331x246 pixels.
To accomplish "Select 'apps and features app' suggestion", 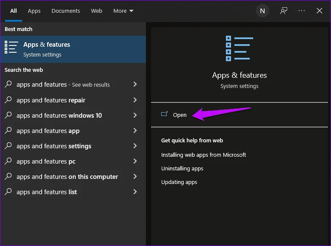I will [x=73, y=131].
